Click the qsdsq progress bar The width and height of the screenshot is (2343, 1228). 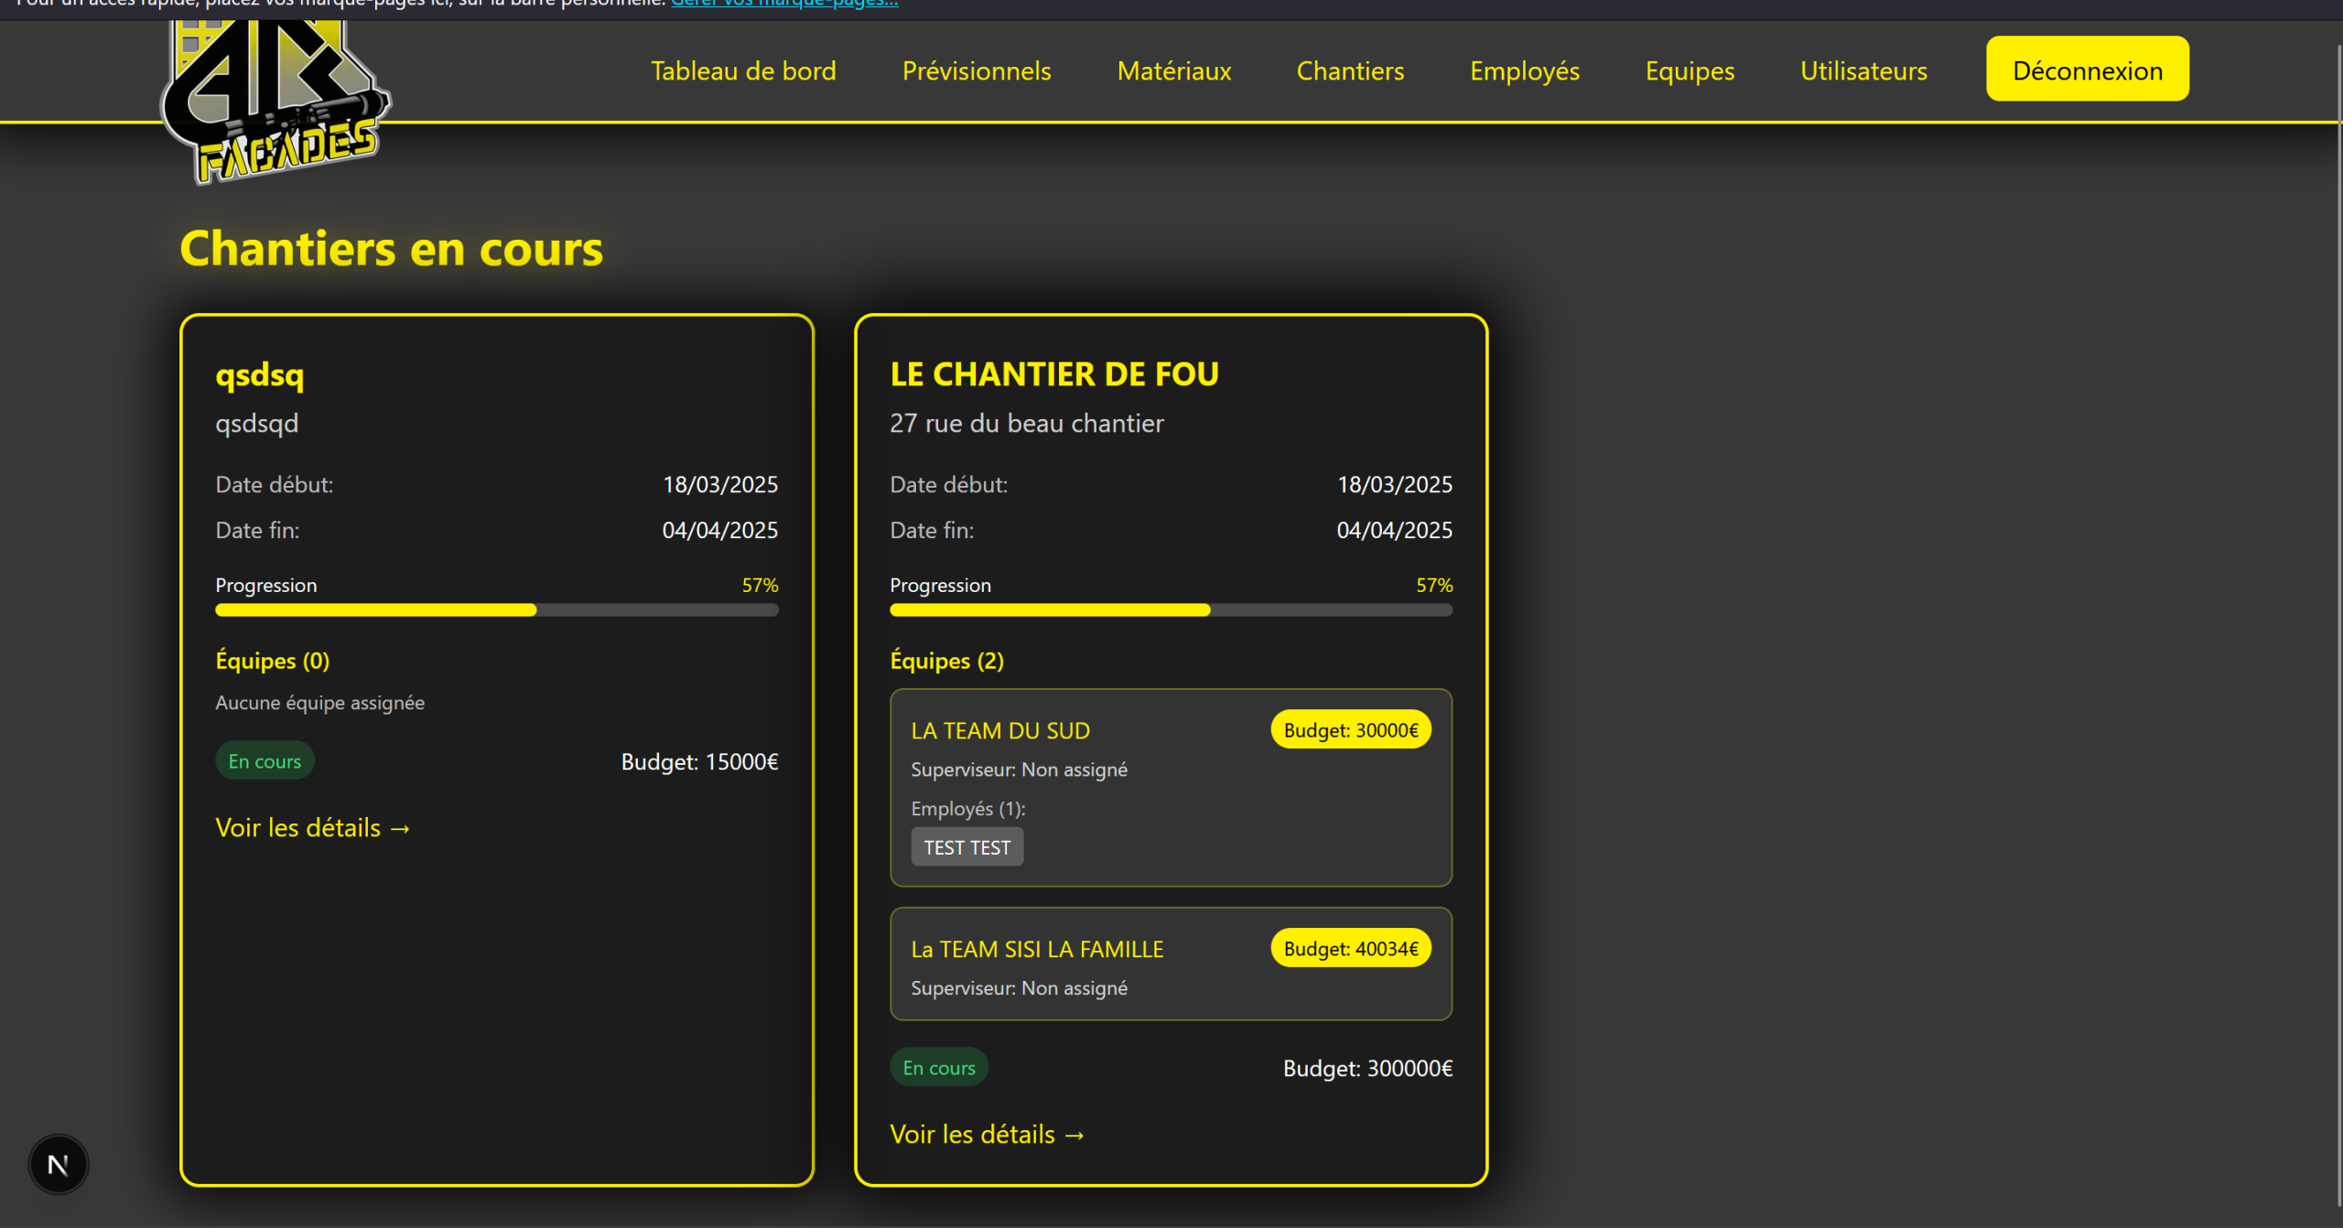[x=496, y=609]
